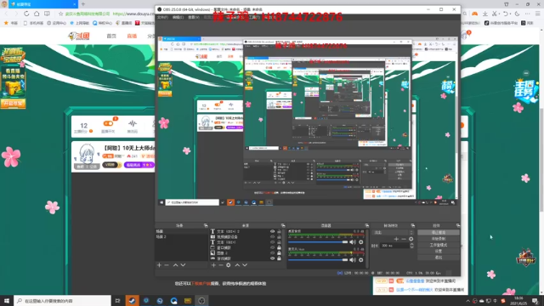
Task: Move source up in Sources list
Action: tap(237, 265)
